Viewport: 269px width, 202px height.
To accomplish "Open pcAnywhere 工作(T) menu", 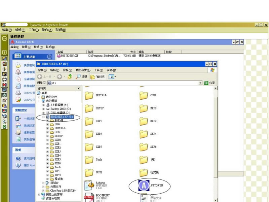I will coord(34,30).
